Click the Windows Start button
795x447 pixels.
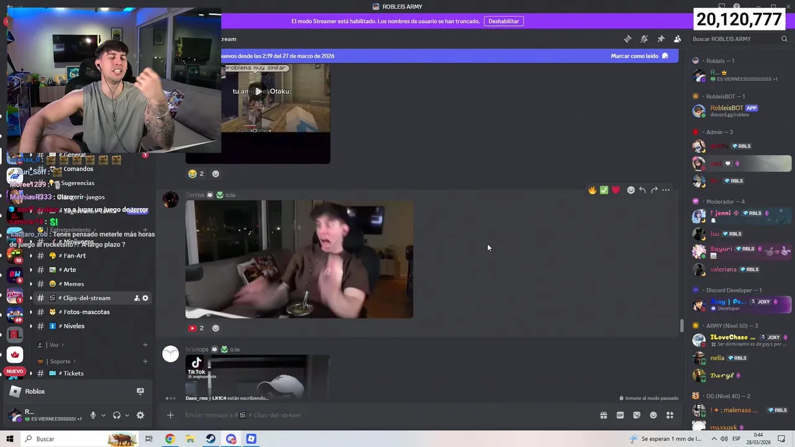pos(10,439)
